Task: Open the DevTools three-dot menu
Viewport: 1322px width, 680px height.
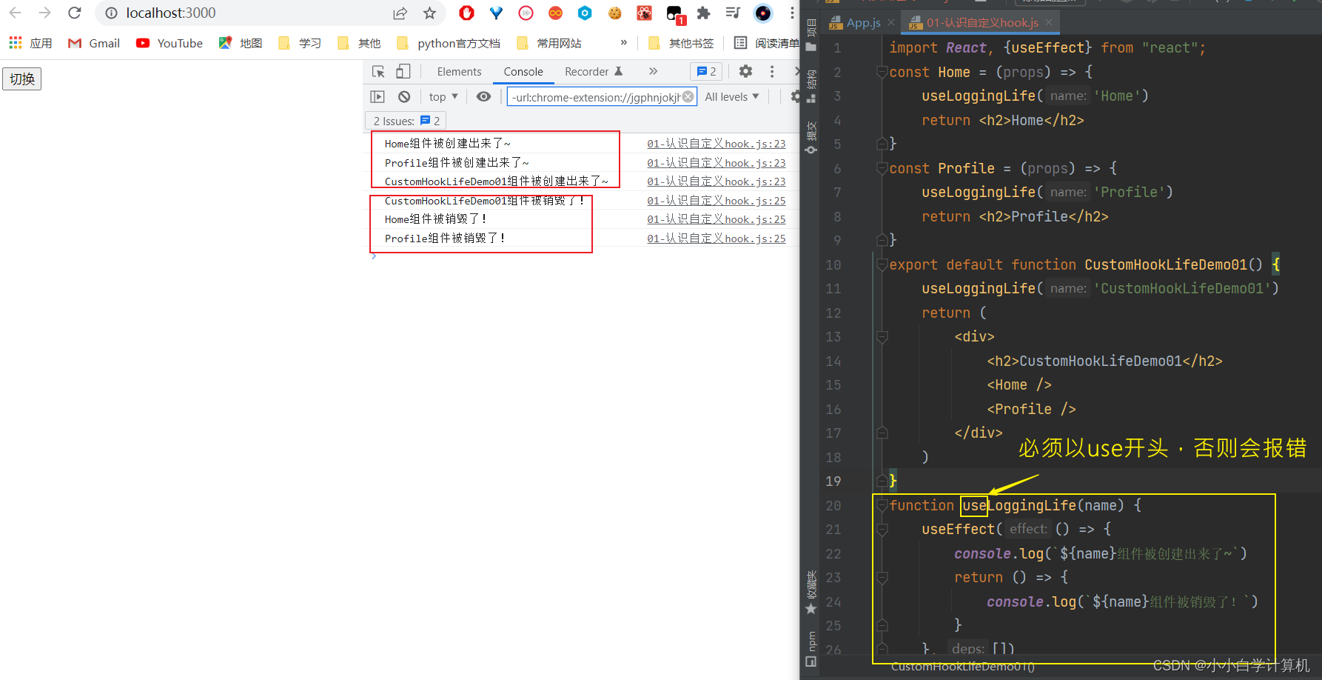Action: (772, 71)
